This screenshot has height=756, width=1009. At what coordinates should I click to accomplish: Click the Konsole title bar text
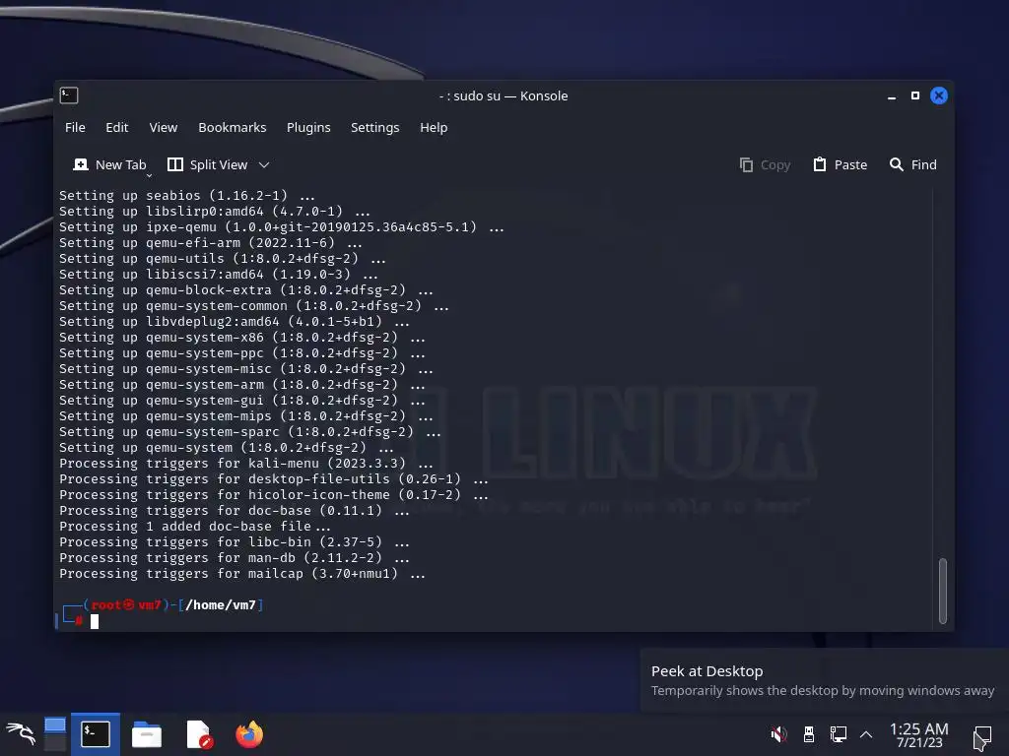pyautogui.click(x=504, y=95)
